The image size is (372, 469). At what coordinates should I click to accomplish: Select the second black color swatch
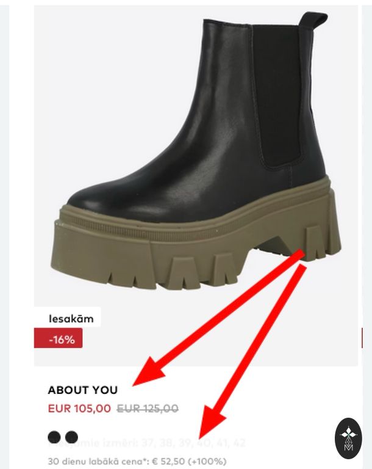72,437
